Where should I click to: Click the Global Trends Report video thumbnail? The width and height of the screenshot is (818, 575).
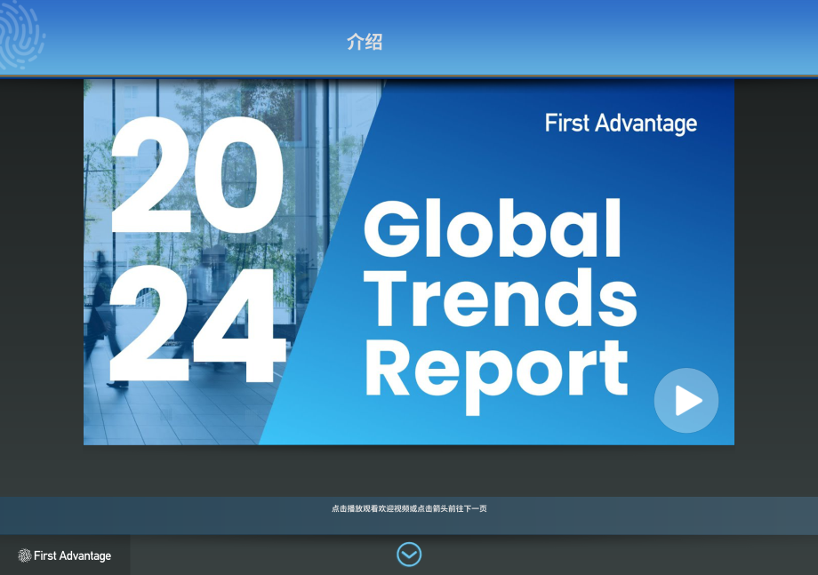(408, 262)
